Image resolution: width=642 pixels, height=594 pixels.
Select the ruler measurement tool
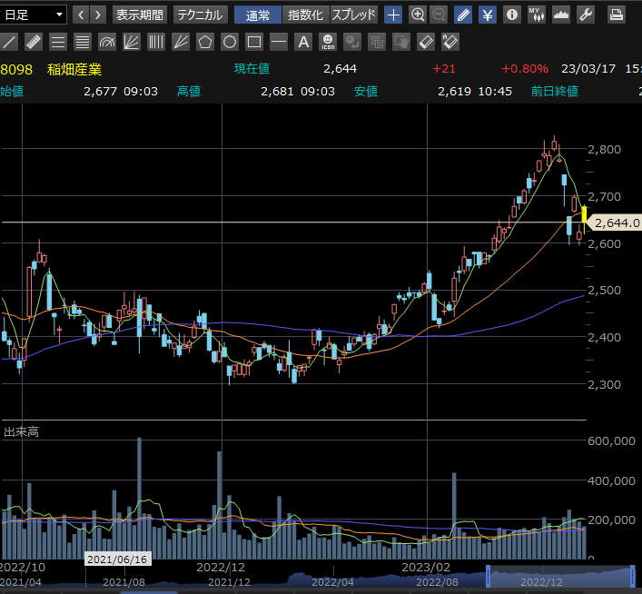click(34, 42)
